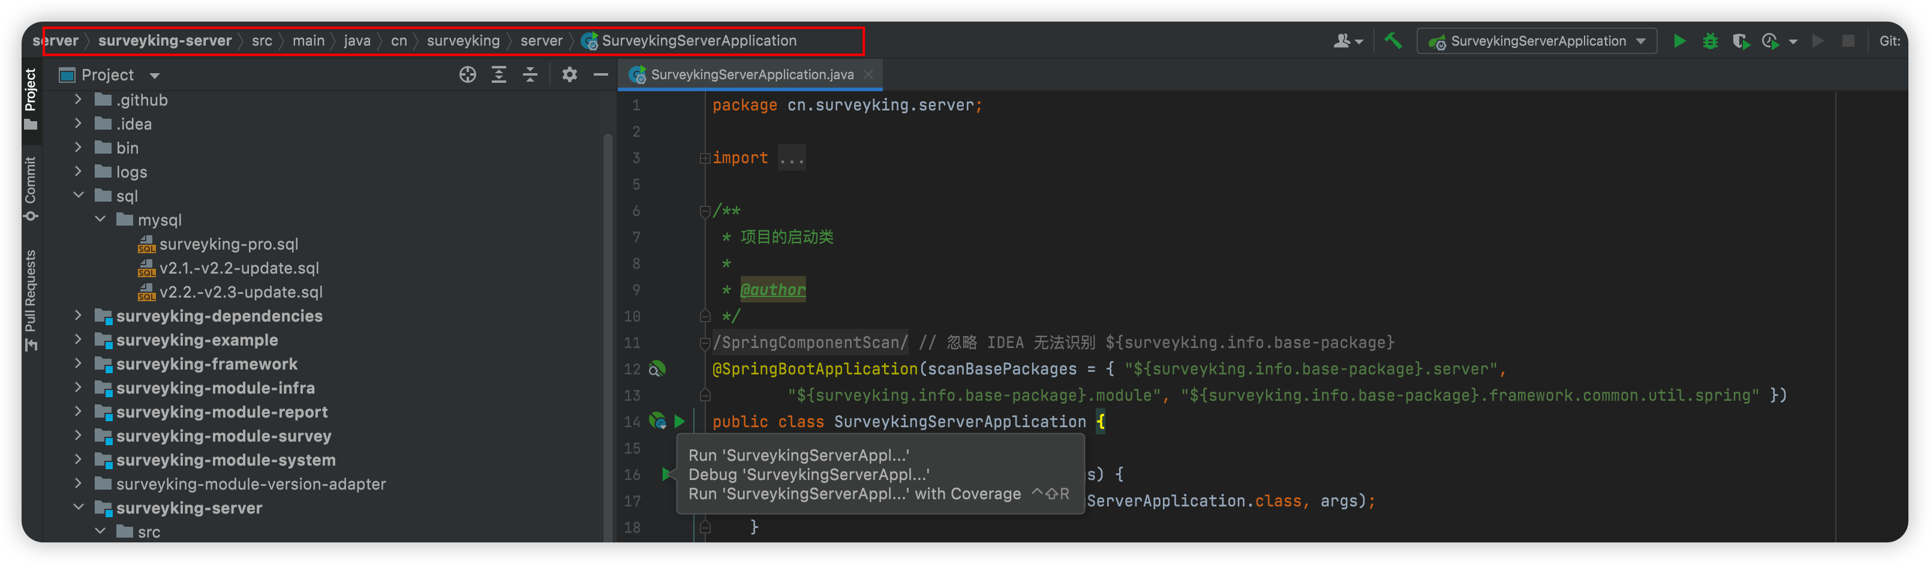Collapse the sql folder
Image resolution: width=1930 pixels, height=564 pixels.
pyautogui.click(x=78, y=196)
